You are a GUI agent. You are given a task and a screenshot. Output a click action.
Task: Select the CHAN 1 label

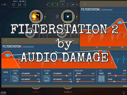36,92
